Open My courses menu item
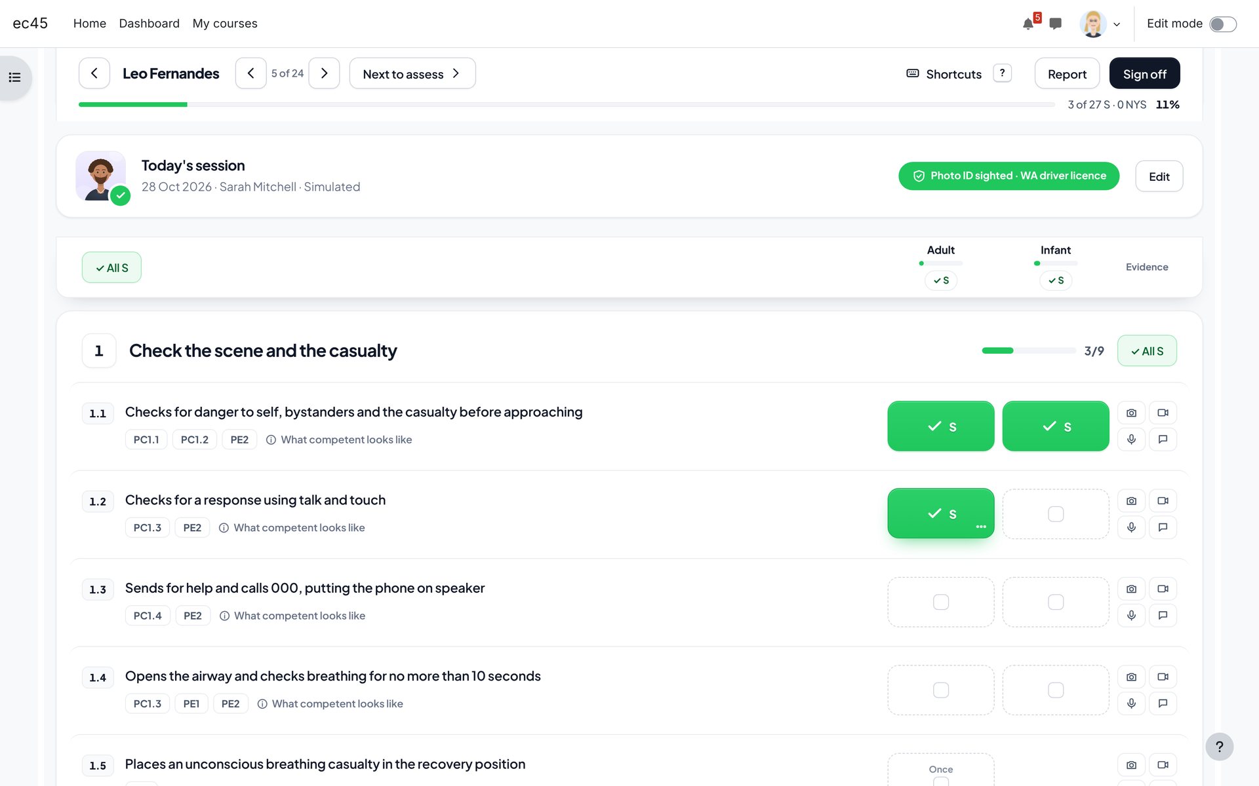Screen dimensions: 1259x786 click(225, 24)
